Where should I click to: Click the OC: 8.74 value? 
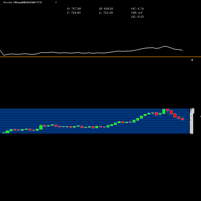pyautogui.click(x=137, y=9)
